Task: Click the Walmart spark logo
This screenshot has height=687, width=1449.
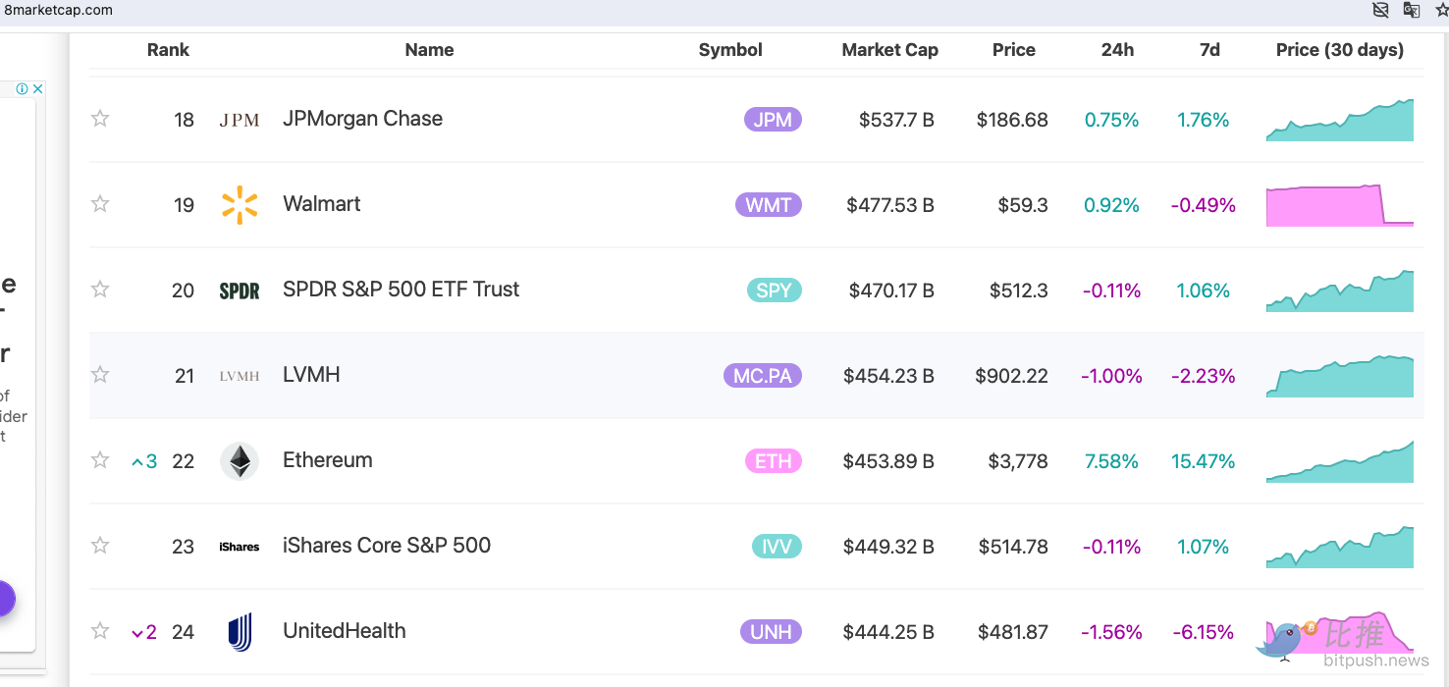Action: [239, 205]
